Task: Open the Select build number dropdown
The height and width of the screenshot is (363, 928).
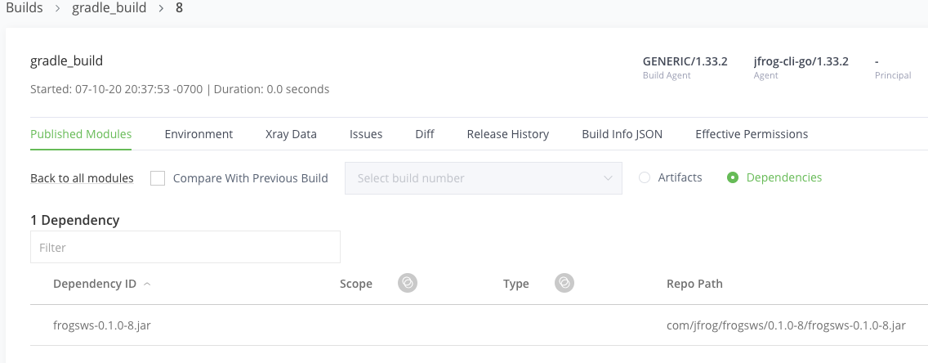Action: click(484, 178)
